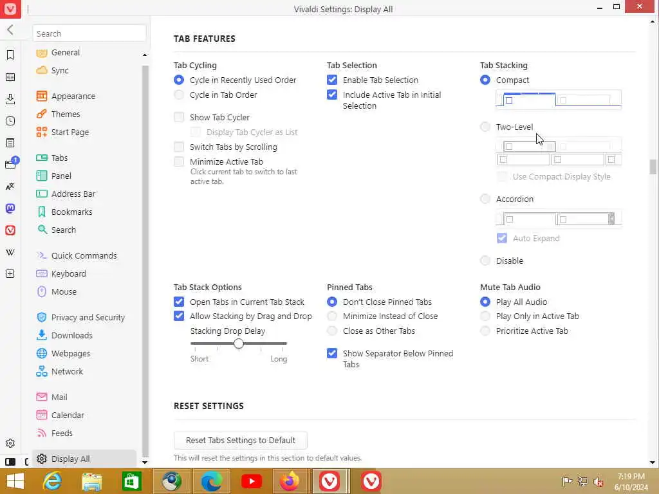Uncheck Show Separator Below Pinned Tabs
The image size is (659, 494).
click(x=332, y=353)
